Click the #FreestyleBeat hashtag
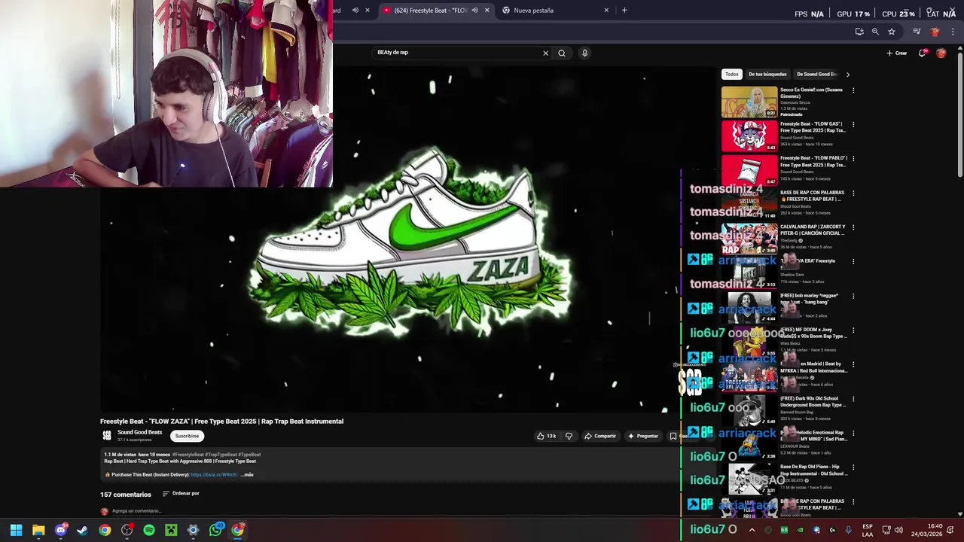 [x=188, y=455]
